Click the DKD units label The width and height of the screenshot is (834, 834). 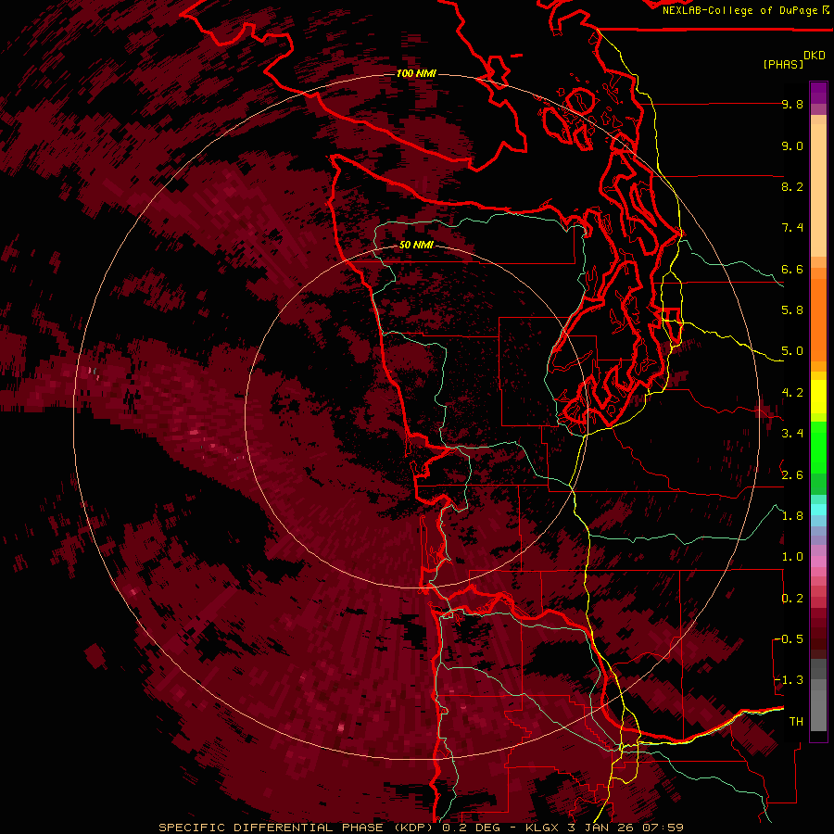[815, 56]
